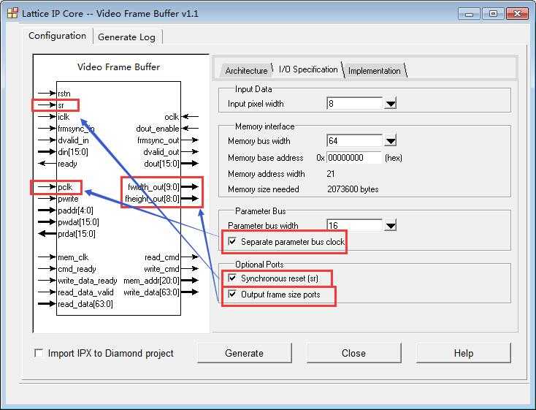Close the window with the red X
The height and width of the screenshot is (410, 536).
click(517, 14)
